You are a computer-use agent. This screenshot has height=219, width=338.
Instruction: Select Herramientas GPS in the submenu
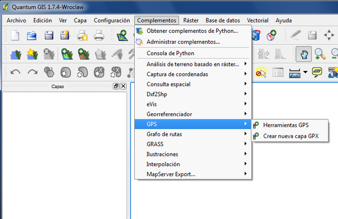(x=290, y=125)
